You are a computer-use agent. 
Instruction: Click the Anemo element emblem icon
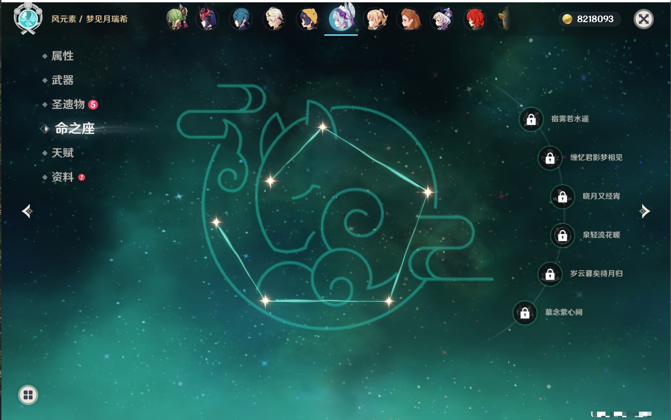pyautogui.click(x=28, y=18)
